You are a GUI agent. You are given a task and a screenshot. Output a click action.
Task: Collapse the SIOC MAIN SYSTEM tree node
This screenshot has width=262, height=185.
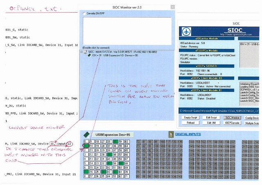click(83, 51)
